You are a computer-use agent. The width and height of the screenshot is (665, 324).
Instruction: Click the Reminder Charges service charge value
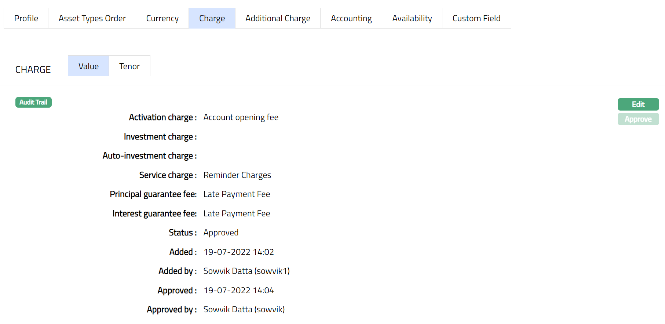coord(237,175)
